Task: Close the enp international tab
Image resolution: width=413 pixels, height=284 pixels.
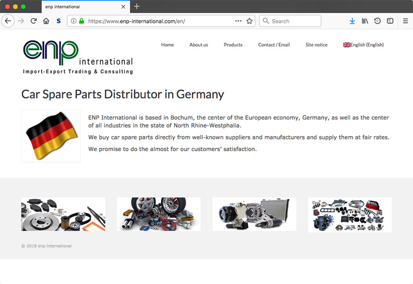Action: click(x=123, y=7)
